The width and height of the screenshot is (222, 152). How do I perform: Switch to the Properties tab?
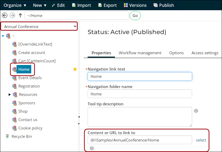point(101,53)
